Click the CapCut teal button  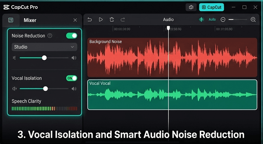[x=212, y=7]
